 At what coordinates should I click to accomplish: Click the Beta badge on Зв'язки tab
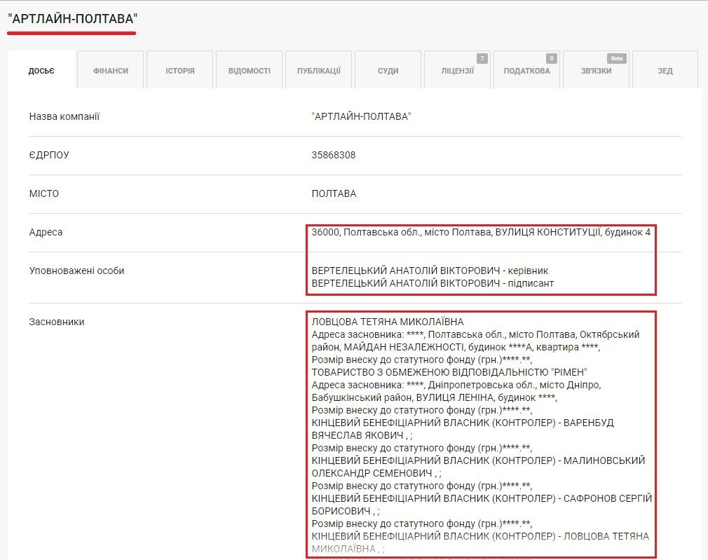[x=616, y=59]
